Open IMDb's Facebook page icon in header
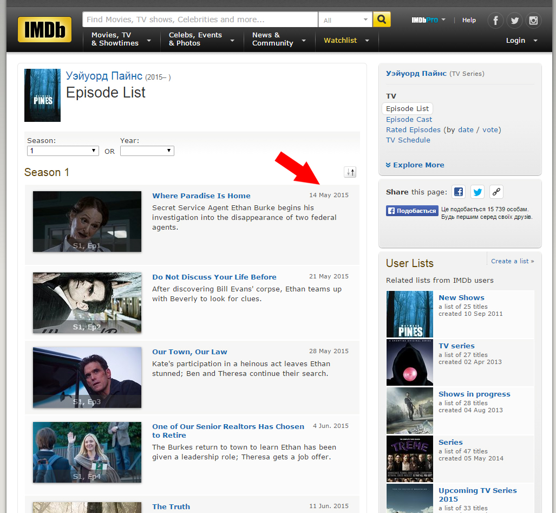The width and height of the screenshot is (556, 513). pyautogui.click(x=495, y=21)
